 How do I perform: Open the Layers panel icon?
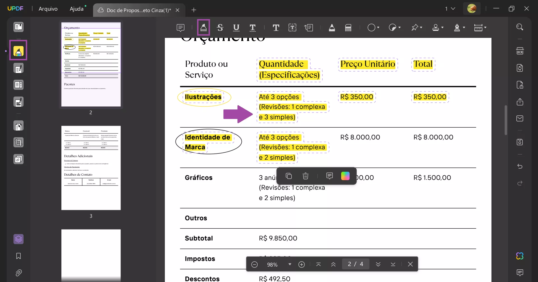point(19,239)
